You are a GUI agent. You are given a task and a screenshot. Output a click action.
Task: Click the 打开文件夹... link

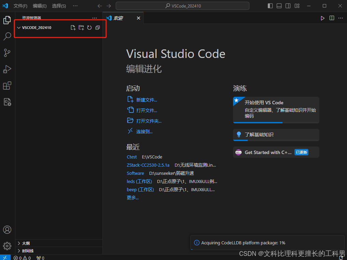click(149, 121)
